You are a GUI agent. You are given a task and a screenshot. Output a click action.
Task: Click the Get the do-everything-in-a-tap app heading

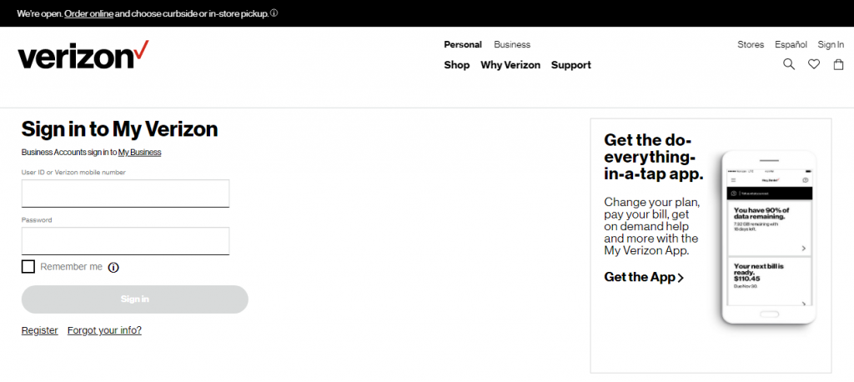[654, 157]
